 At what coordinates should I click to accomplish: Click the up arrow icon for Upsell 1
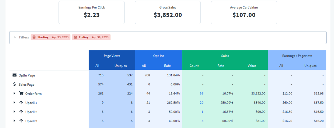[21, 103]
